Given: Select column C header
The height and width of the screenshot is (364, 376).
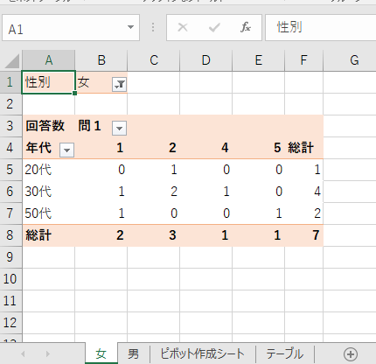Looking at the screenshot, I should pos(154,60).
